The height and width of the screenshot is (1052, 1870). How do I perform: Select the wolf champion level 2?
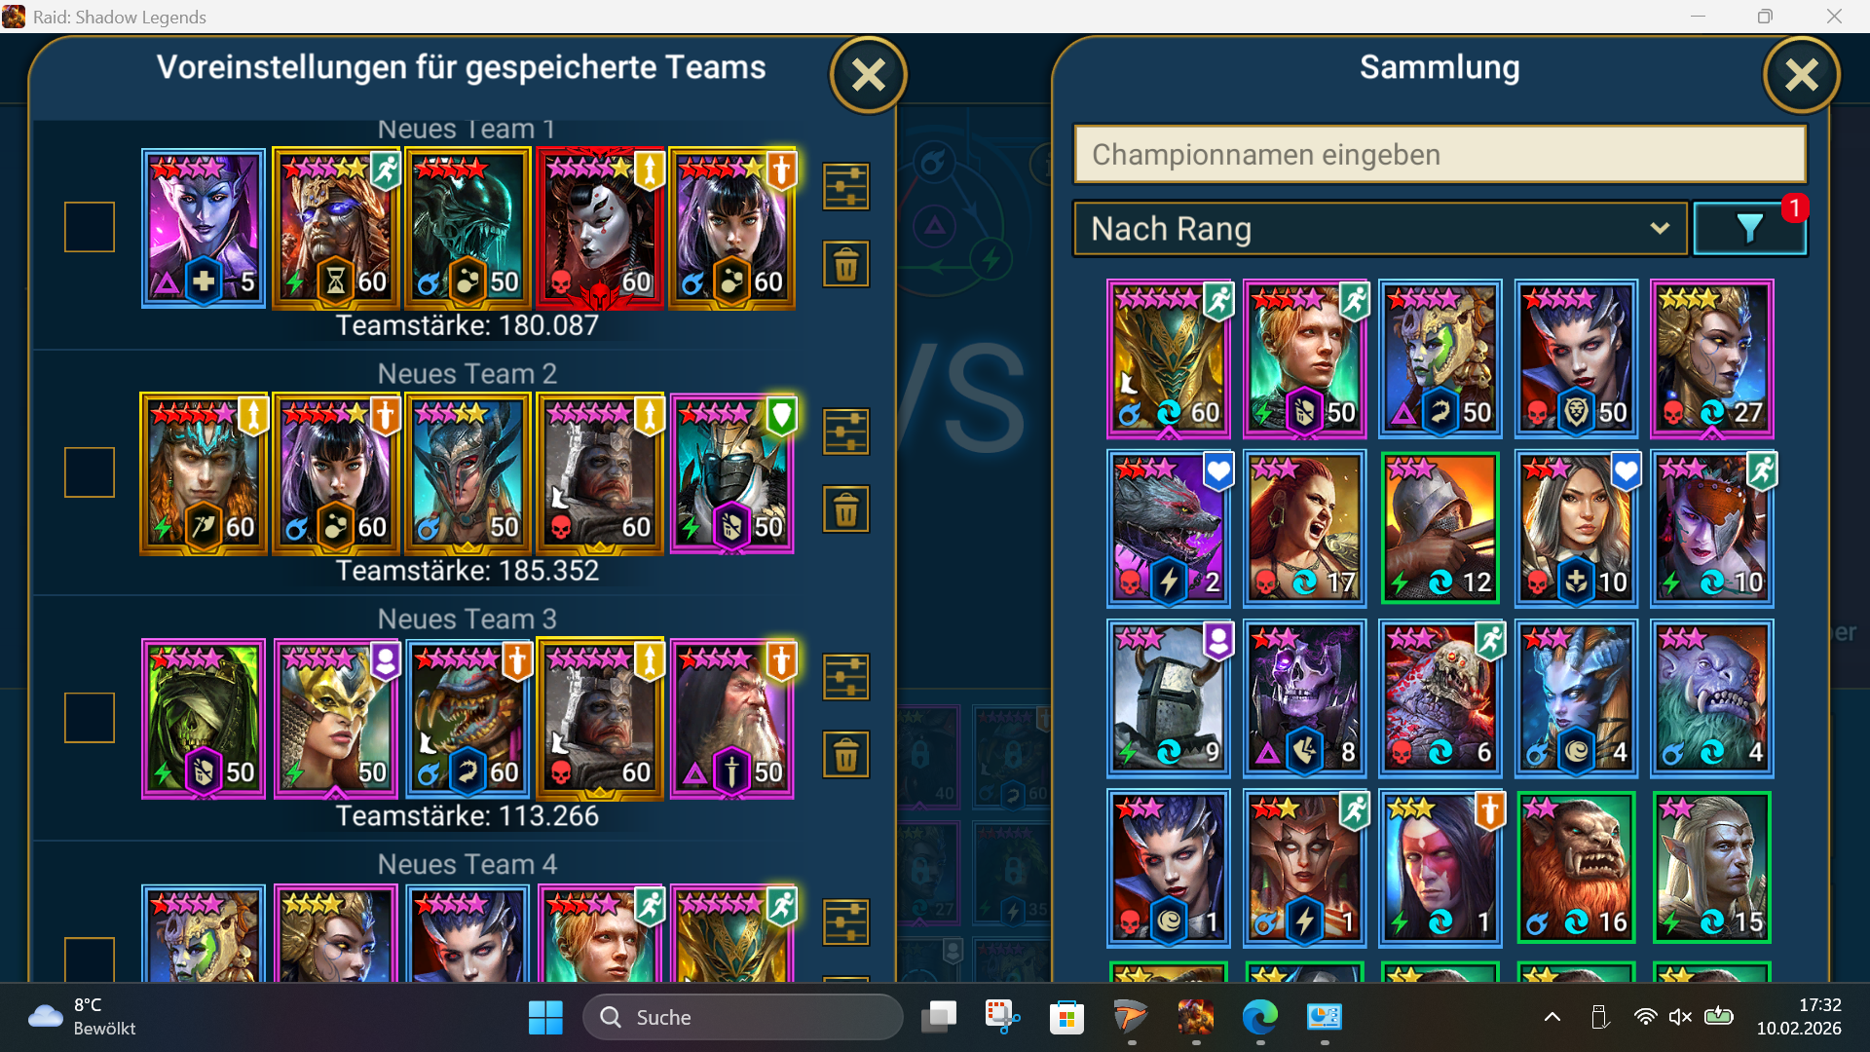coord(1169,528)
